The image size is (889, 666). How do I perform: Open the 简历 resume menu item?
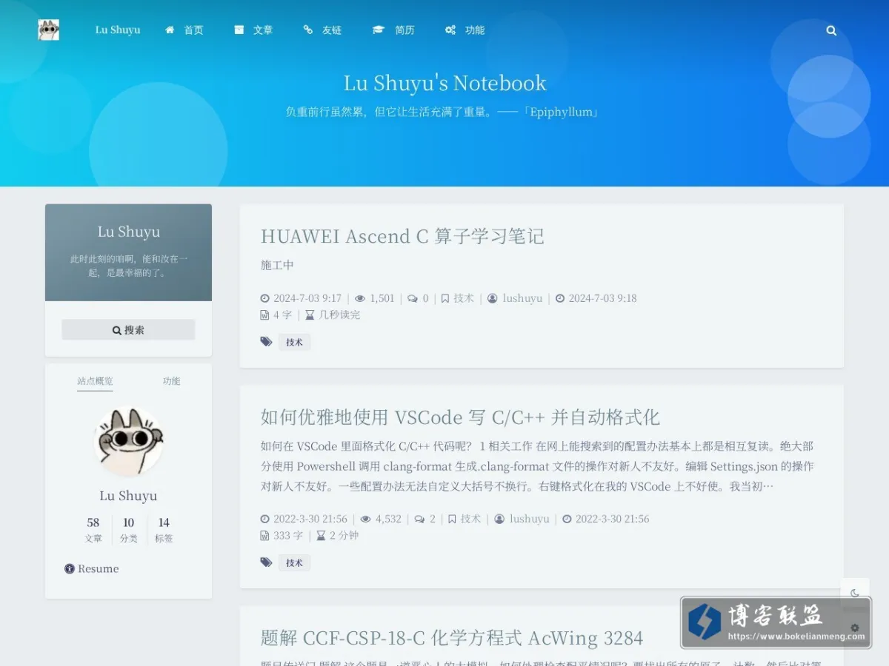click(x=393, y=30)
